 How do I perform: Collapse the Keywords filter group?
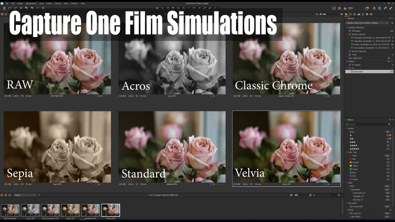tap(347, 203)
